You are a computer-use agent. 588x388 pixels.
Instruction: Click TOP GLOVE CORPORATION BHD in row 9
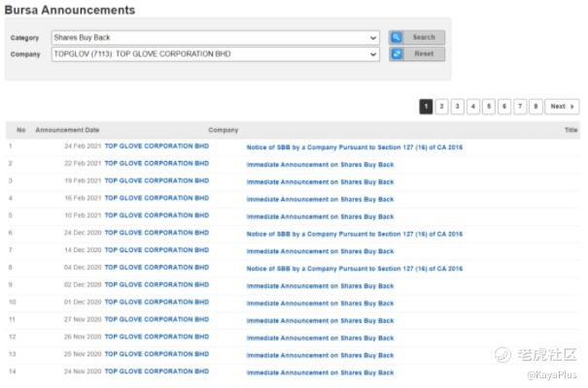coord(156,284)
